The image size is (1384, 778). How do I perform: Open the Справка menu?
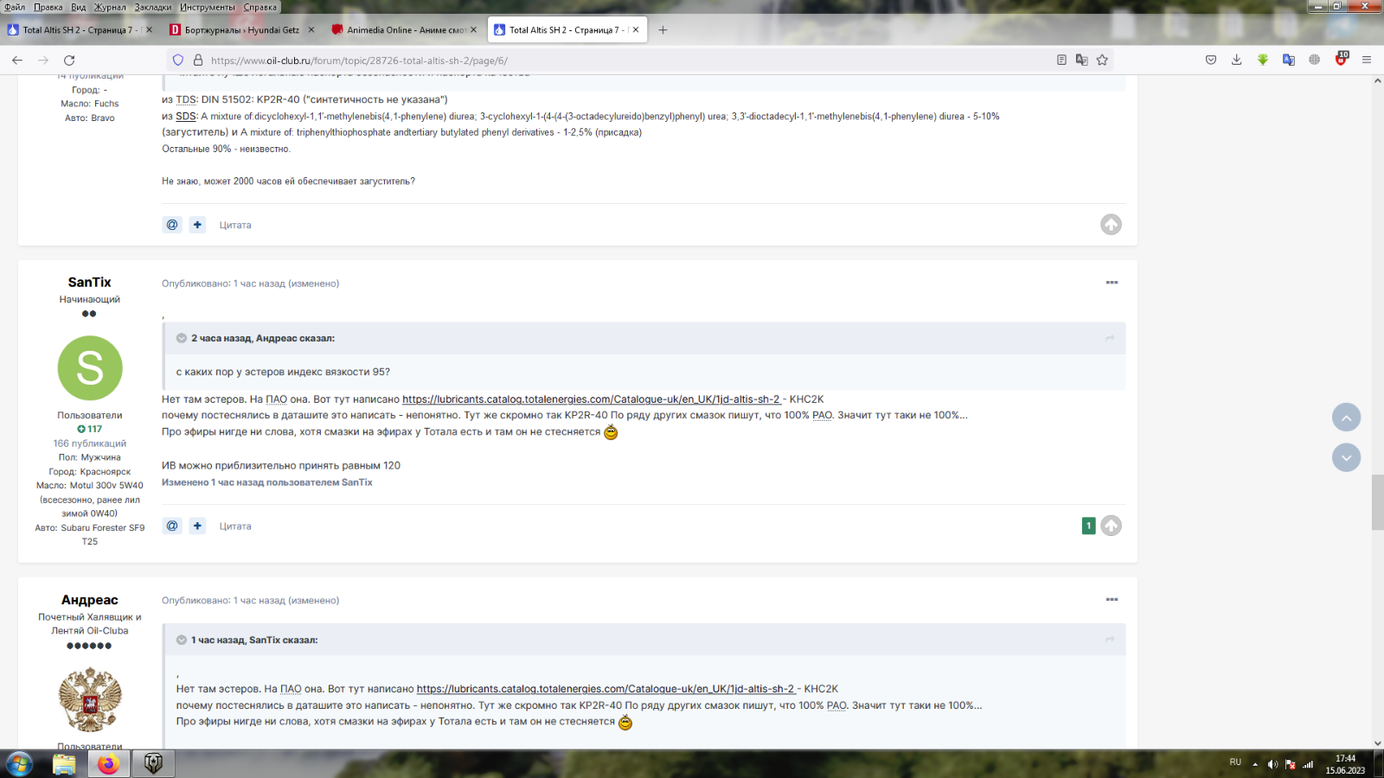coord(260,7)
